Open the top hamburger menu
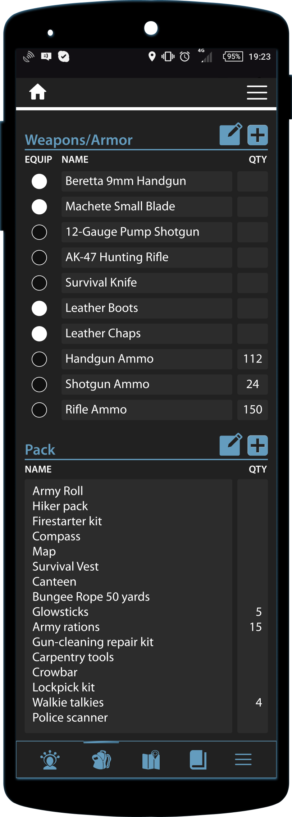 click(257, 92)
